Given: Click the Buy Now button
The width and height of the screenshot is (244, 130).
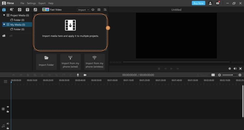Looking at the screenshot, I should click(x=198, y=3).
